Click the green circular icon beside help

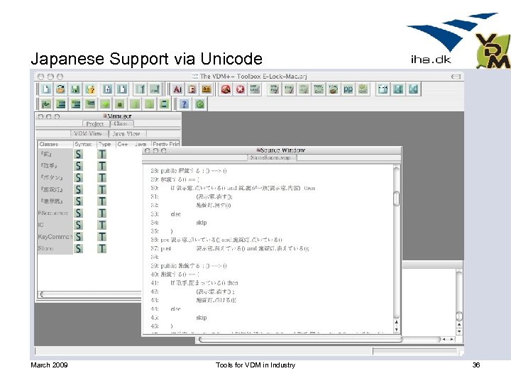coord(200,104)
